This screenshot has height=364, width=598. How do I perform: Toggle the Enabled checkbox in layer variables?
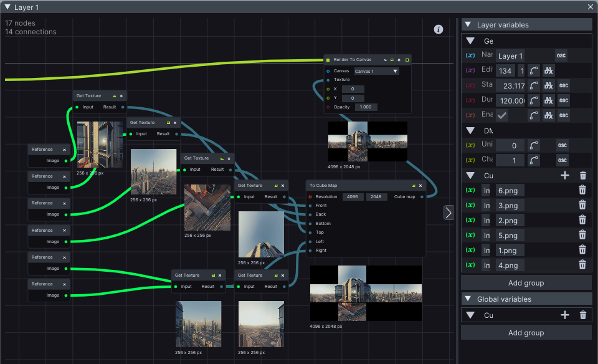tap(502, 115)
